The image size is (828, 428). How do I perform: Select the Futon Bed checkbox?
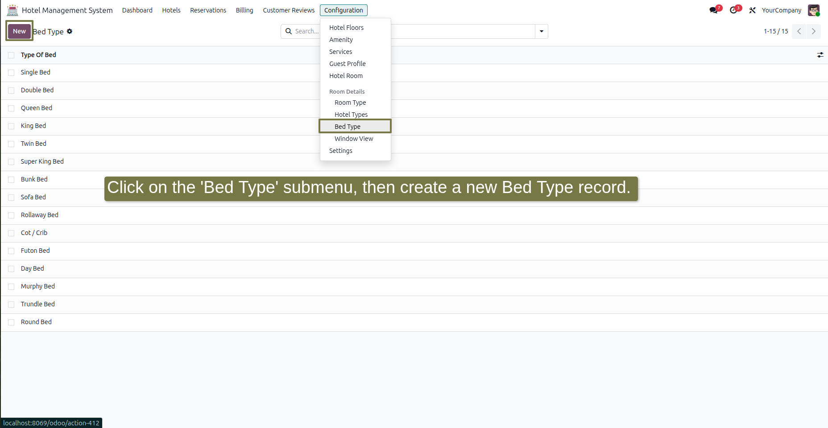click(11, 251)
